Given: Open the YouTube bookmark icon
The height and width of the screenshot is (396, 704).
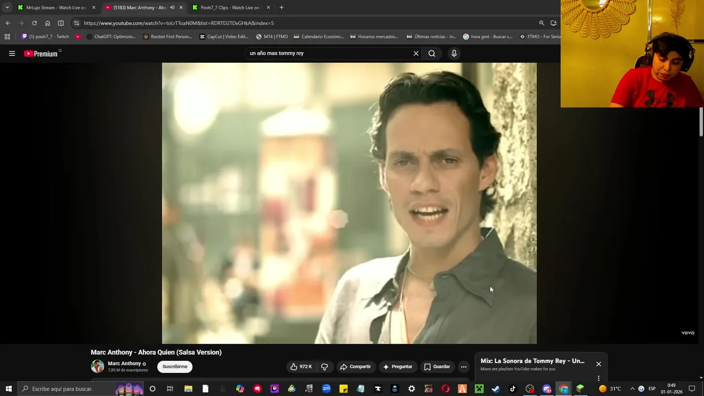Looking at the screenshot, I should coord(78,37).
